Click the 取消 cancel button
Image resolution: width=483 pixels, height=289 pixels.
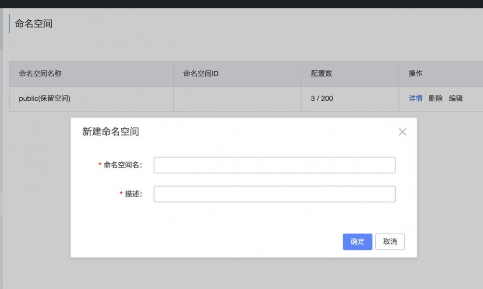pos(390,241)
